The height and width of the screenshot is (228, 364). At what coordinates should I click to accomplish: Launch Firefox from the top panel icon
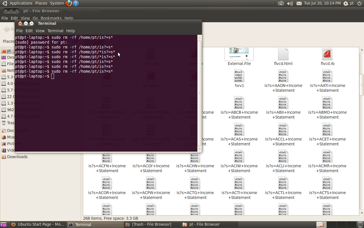tap(69, 3)
